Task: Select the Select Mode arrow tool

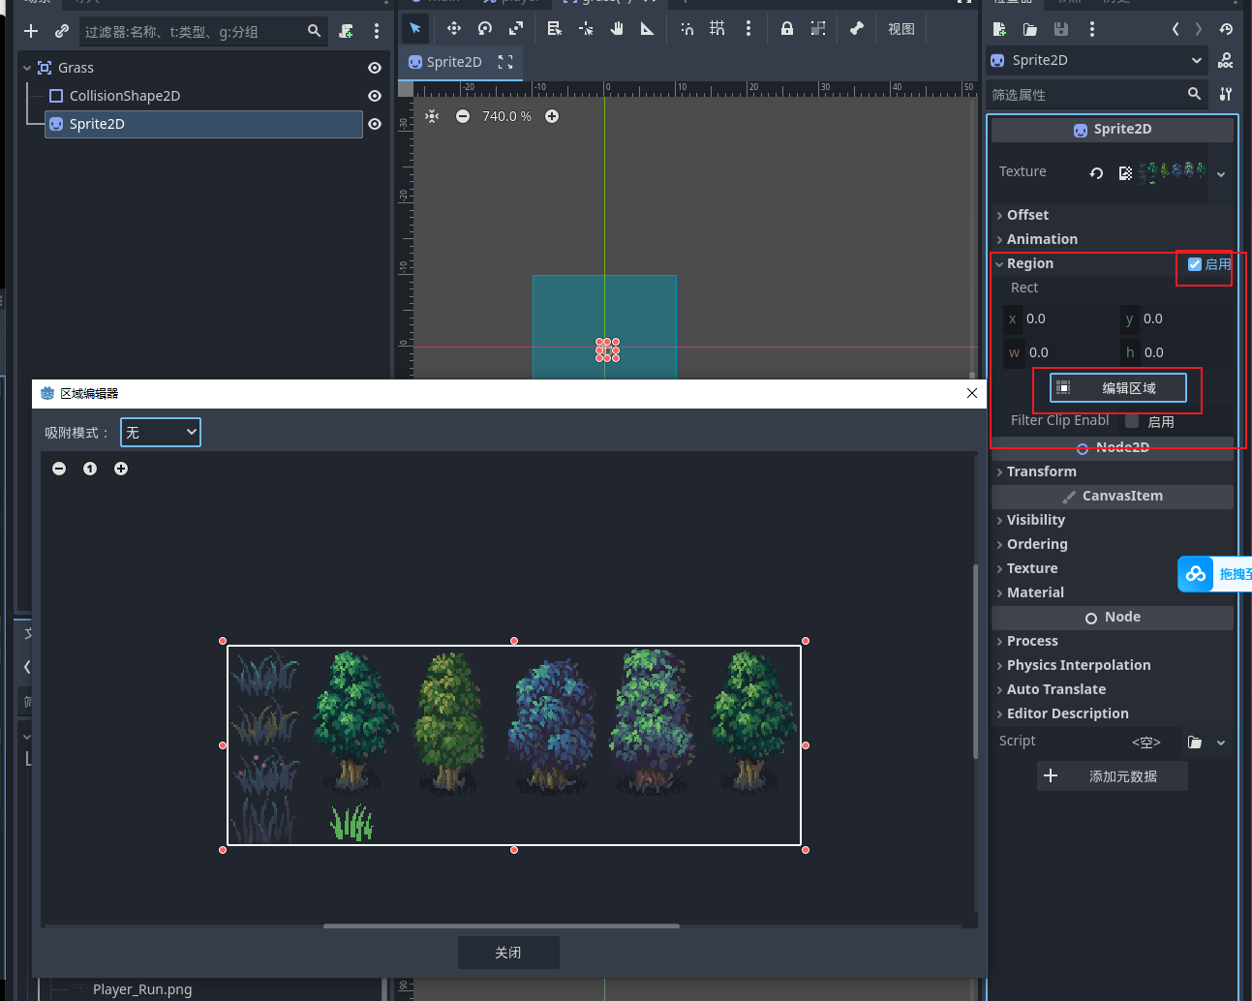Action: (415, 28)
